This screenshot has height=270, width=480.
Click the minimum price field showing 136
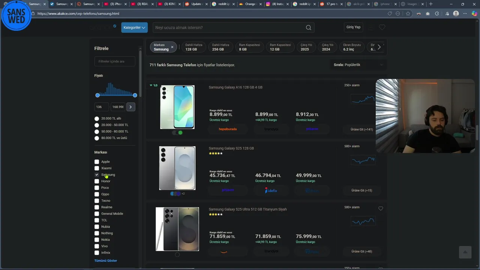coord(102,107)
